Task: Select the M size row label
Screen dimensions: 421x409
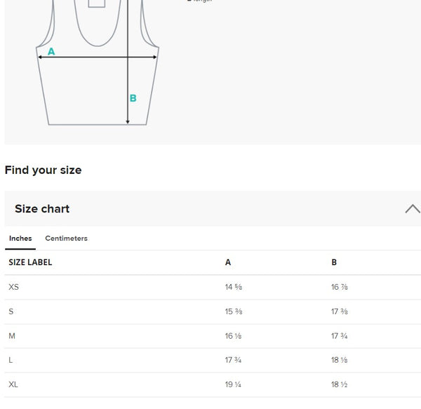Action: (x=12, y=336)
